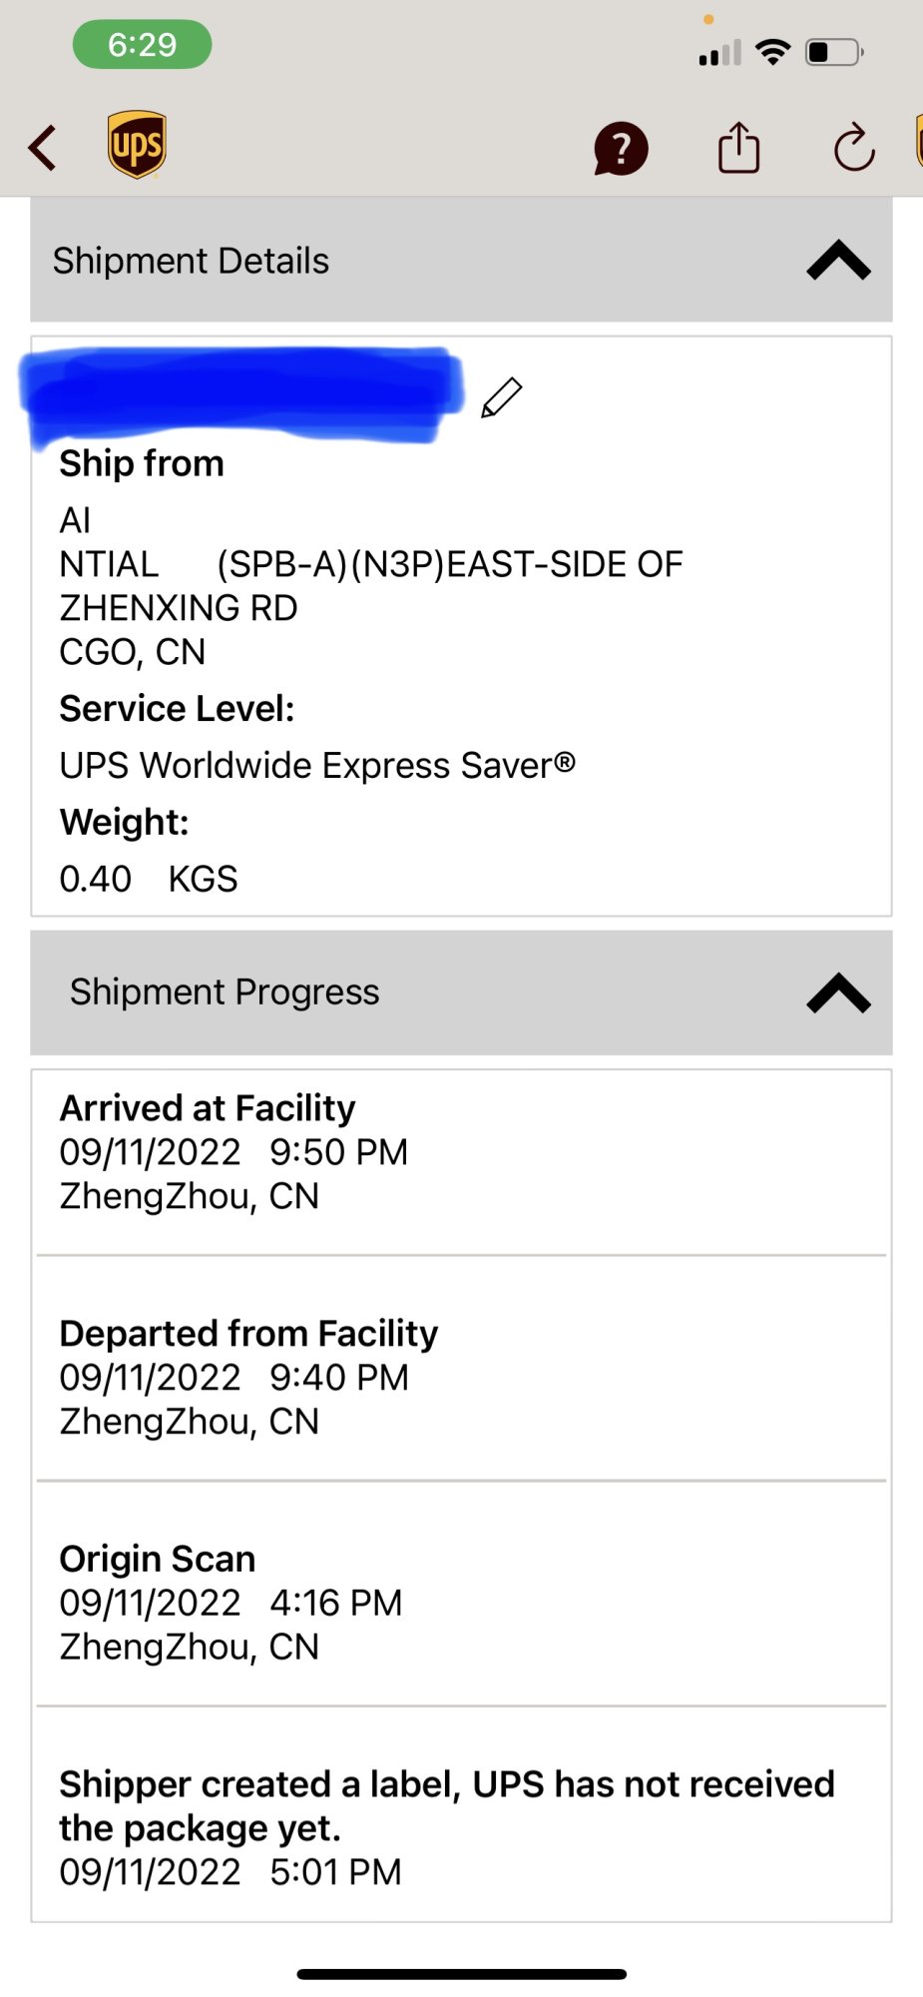Tap the battery indicator
This screenshot has height=1997, width=923.
(834, 52)
